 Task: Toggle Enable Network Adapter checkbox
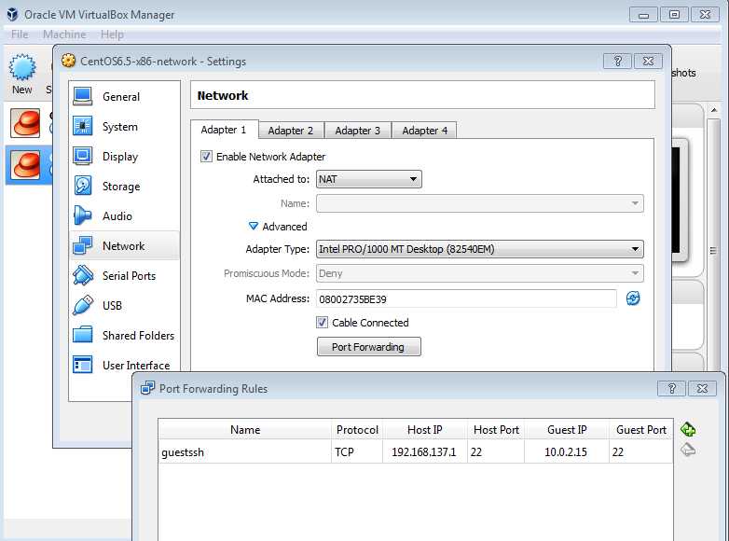pyautogui.click(x=206, y=157)
